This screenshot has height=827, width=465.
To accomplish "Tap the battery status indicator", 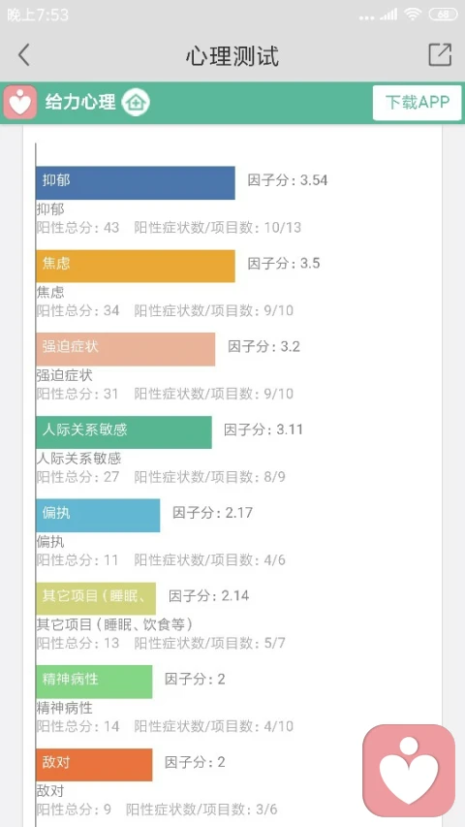I will pyautogui.click(x=443, y=15).
